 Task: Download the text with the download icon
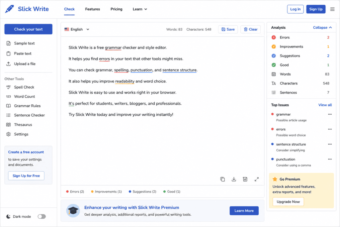(234, 179)
